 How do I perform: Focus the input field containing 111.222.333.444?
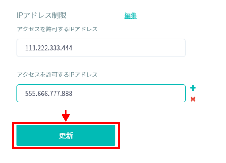point(101,48)
